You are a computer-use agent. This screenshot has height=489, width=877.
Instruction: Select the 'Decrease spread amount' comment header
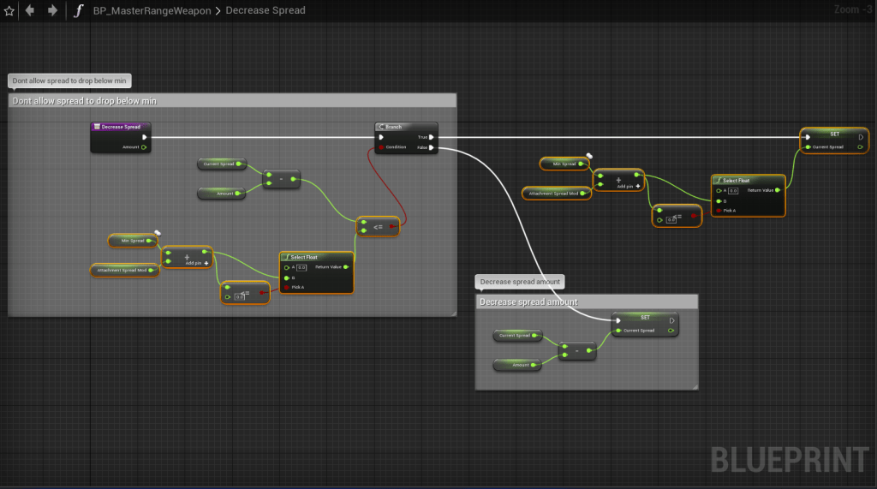click(587, 301)
